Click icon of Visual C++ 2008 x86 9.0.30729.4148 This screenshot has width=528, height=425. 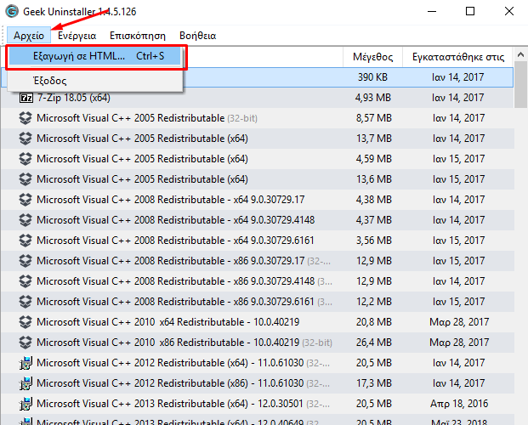[x=26, y=281]
